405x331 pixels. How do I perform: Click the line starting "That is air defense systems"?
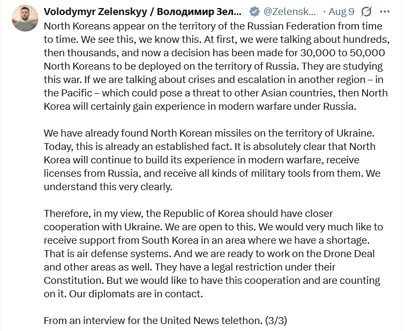pyautogui.click(x=209, y=253)
